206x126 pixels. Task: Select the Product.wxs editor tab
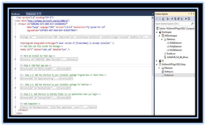(31, 14)
